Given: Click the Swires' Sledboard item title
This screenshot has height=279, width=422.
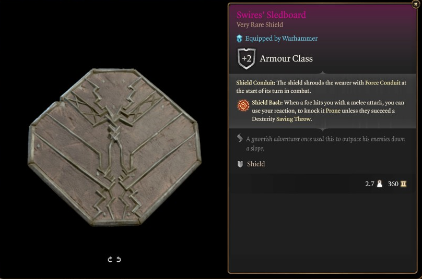Looking at the screenshot, I should pos(271,15).
